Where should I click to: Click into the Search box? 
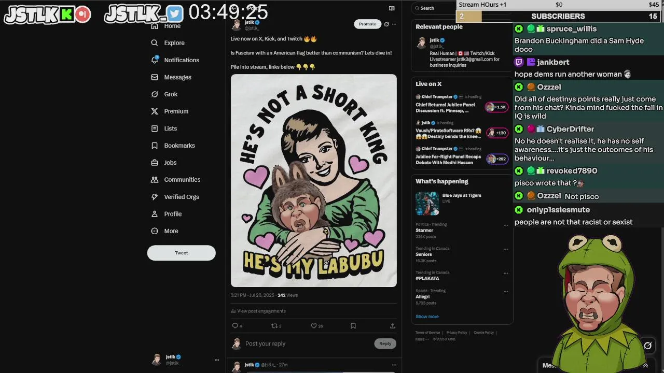[434, 8]
